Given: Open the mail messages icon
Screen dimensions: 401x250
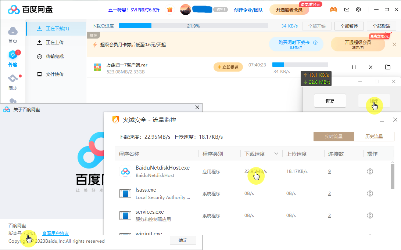Looking at the screenshot, I should tap(347, 10).
